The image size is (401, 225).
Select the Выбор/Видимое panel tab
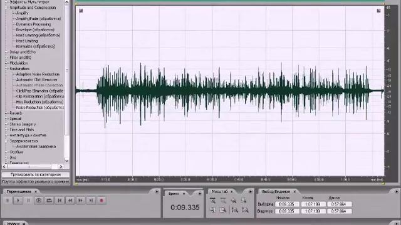(x=276, y=192)
